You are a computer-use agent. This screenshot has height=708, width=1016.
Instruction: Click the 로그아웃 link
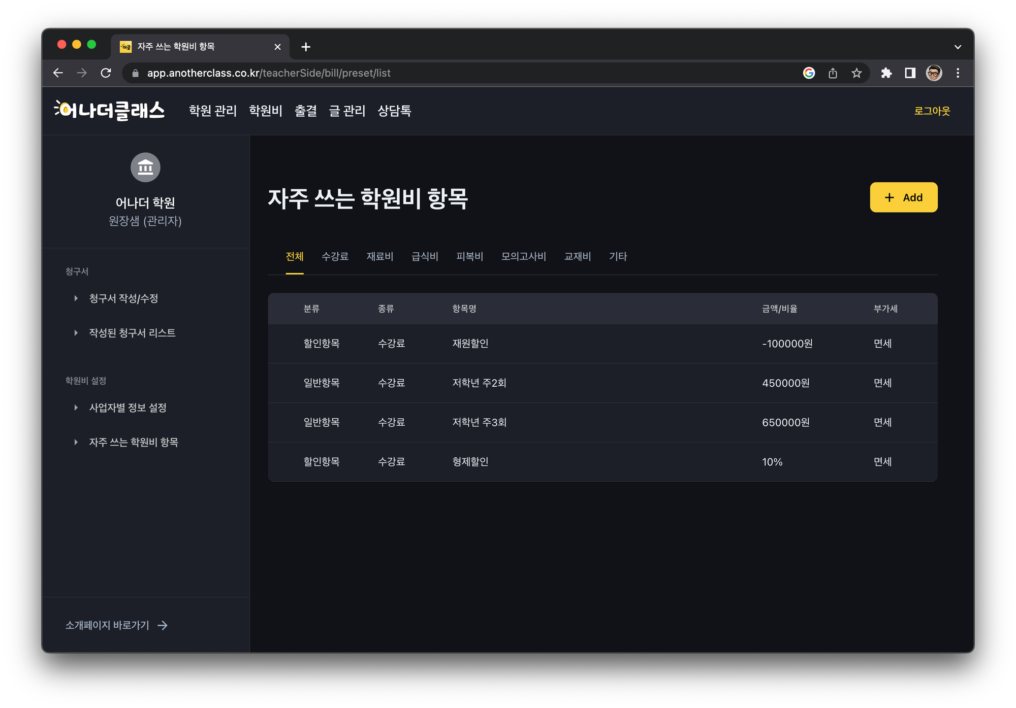point(932,111)
